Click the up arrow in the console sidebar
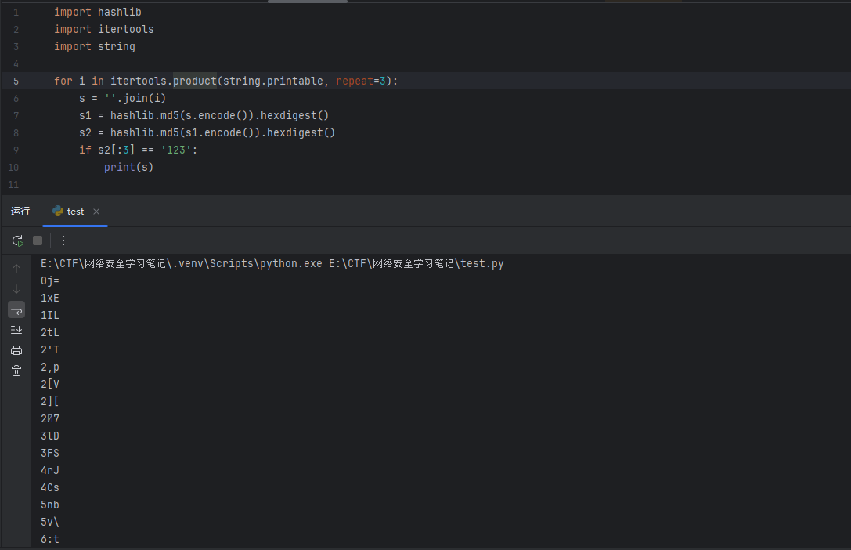The image size is (851, 550). tap(16, 269)
